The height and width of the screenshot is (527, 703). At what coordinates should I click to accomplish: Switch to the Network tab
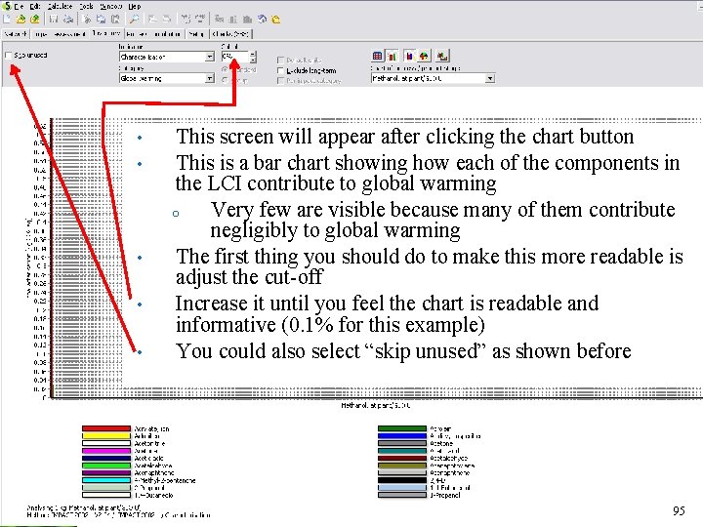(x=16, y=33)
